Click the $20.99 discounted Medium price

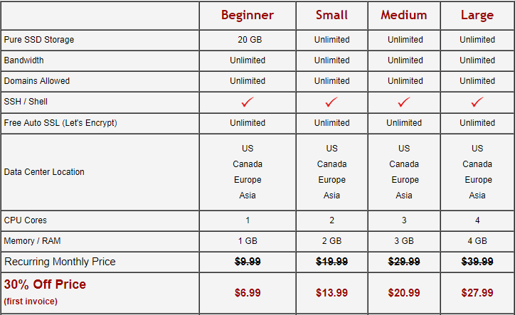click(x=404, y=292)
